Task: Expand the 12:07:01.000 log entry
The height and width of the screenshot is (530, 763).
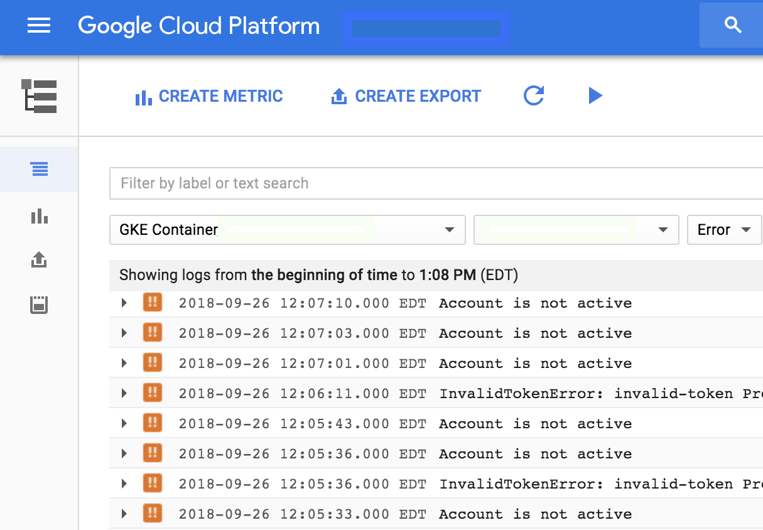Action: (x=124, y=364)
